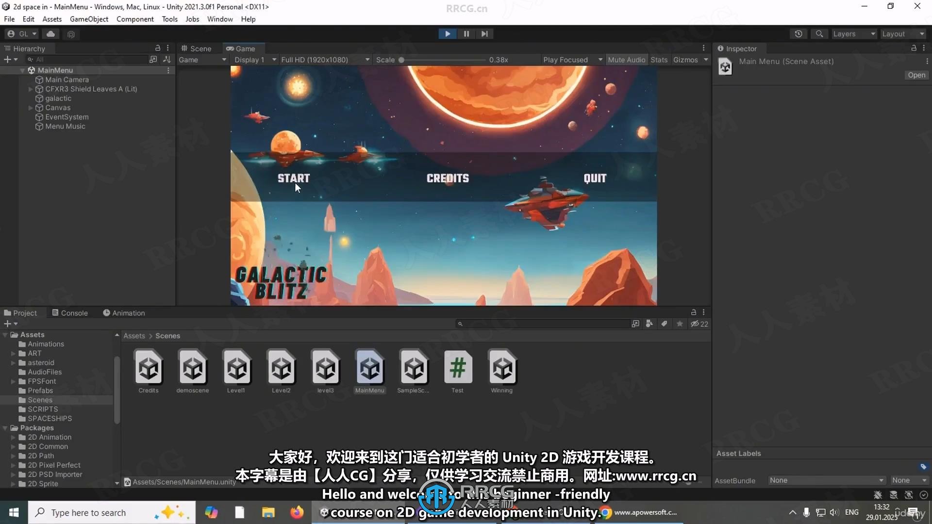Open the Layers dropdown
The height and width of the screenshot is (524, 932).
click(854, 34)
